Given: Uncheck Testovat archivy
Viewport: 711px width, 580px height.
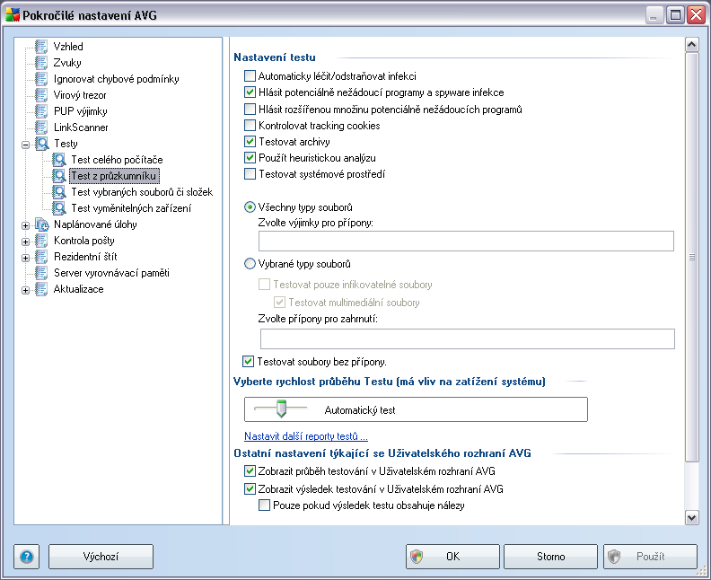Looking at the screenshot, I should coord(250,142).
